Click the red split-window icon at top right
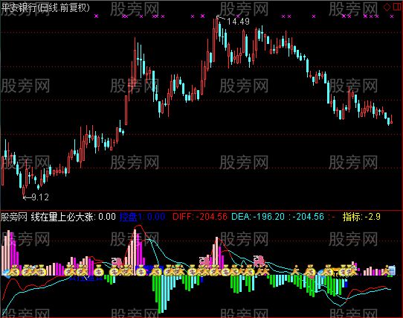This screenshot has height=318, width=403. 397,7
